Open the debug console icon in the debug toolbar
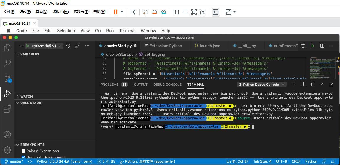This screenshot has height=165, width=340. [x=78, y=46]
